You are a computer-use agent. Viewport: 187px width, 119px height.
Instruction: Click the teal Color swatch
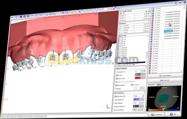138,75
